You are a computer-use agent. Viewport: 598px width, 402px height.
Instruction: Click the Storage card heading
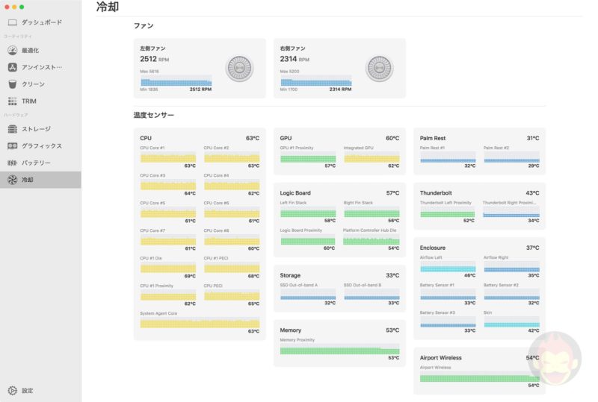point(290,275)
